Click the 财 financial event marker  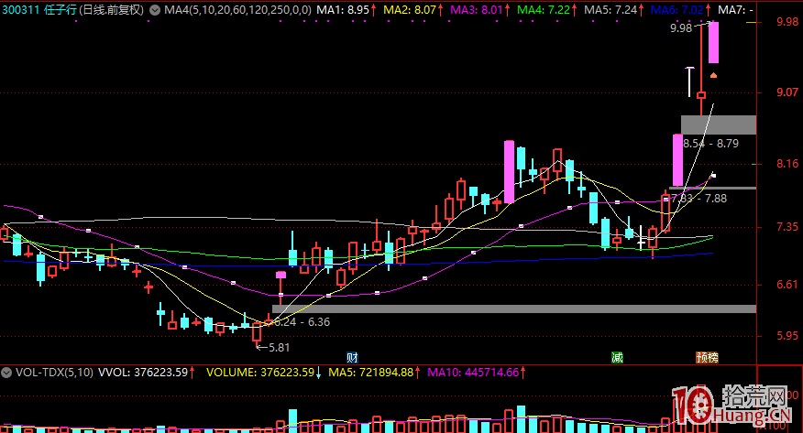click(352, 357)
